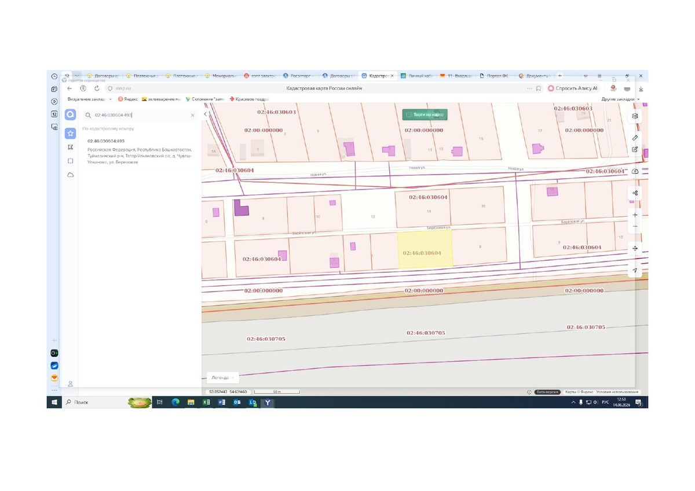This screenshot has height=491, width=695.
Task: Open the new tab plus button
Action: click(x=559, y=76)
